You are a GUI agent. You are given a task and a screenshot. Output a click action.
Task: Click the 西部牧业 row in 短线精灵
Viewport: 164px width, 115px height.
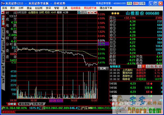click(x=136, y=76)
